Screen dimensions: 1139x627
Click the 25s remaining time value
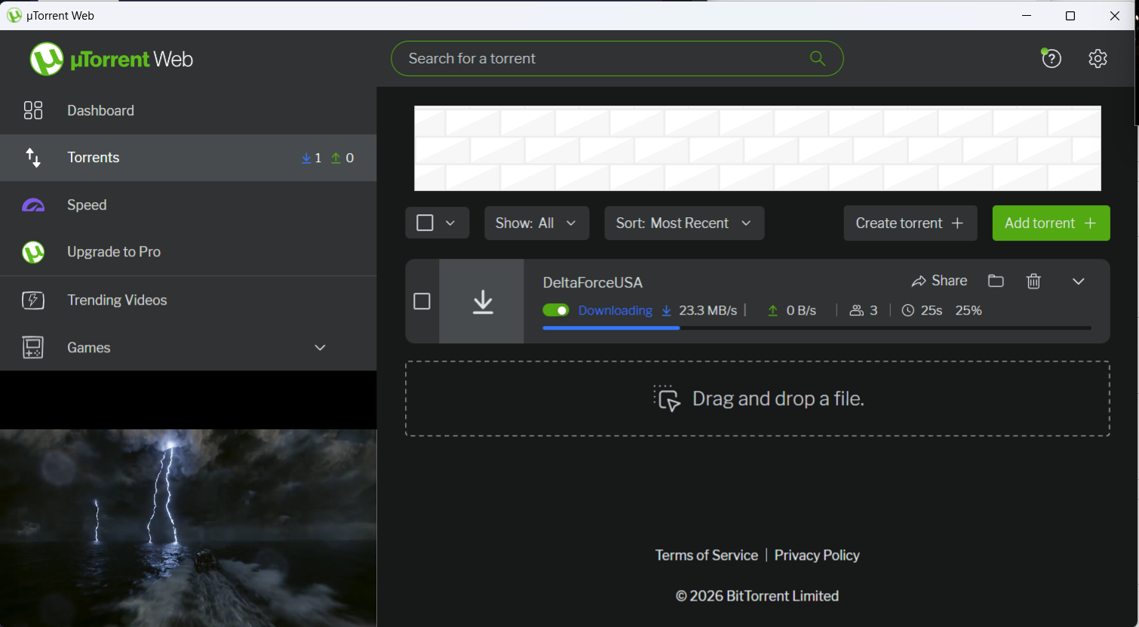point(932,310)
